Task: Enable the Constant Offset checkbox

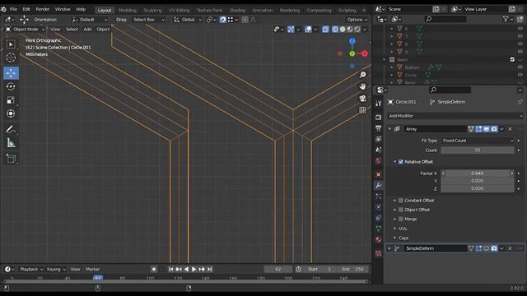Action: (x=401, y=201)
